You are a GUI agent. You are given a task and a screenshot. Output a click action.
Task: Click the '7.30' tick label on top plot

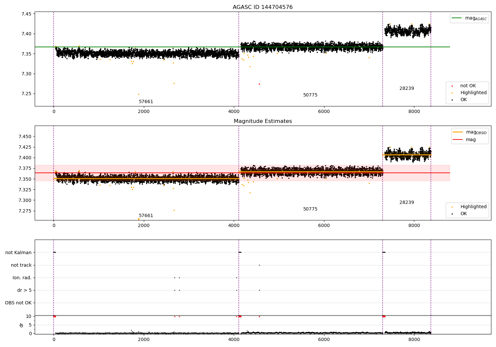tap(26, 74)
